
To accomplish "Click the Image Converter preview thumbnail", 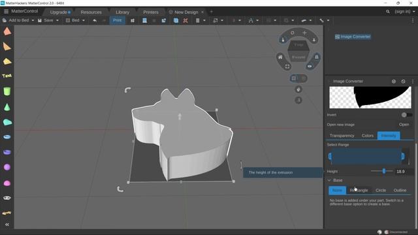I will click(x=370, y=97).
